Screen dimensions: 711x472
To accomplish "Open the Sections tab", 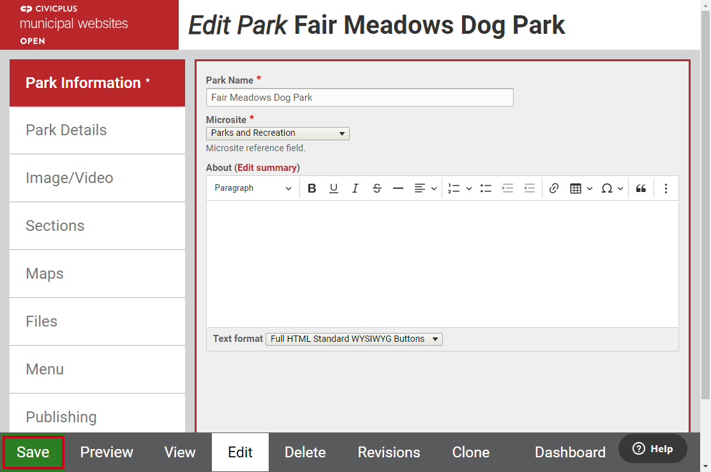I will (x=97, y=226).
